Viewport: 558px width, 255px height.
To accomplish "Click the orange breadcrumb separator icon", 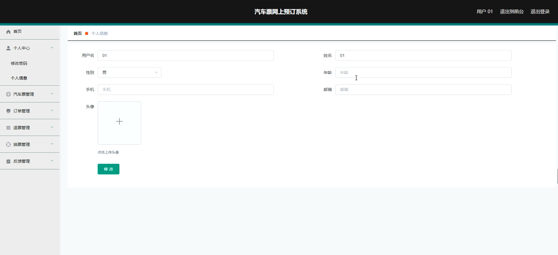I will (x=87, y=33).
